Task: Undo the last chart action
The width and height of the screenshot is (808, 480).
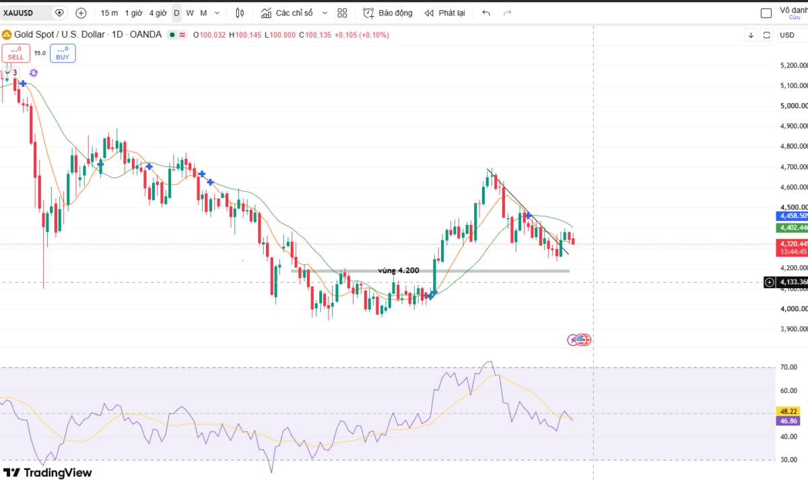Action: click(486, 13)
